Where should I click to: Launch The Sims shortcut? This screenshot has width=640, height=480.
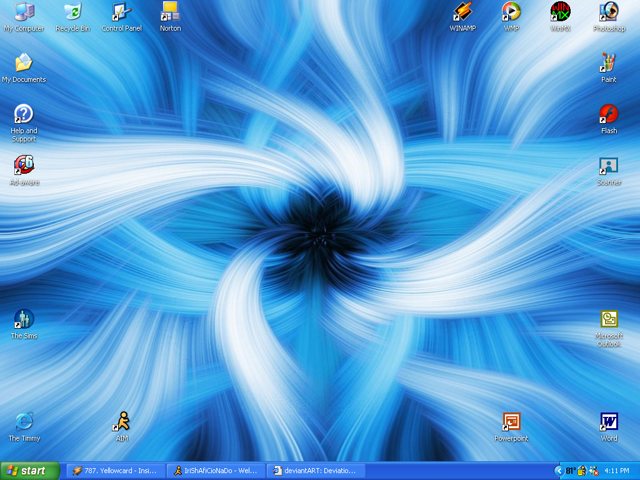(24, 324)
